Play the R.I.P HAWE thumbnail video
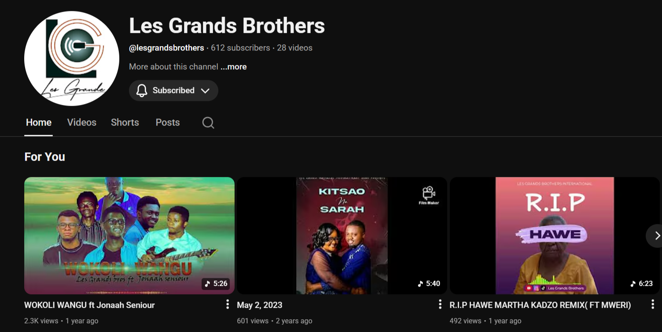This screenshot has width=662, height=332. (x=555, y=235)
